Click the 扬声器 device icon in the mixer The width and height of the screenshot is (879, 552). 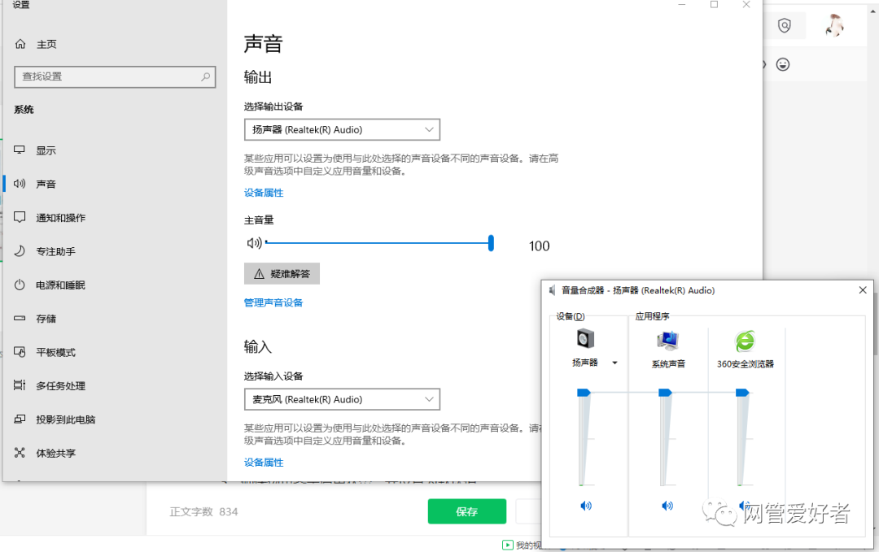[585, 339]
